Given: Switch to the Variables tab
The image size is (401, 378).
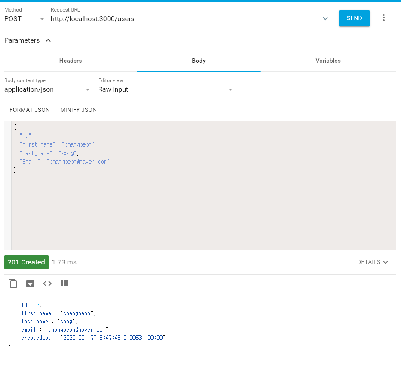Looking at the screenshot, I should 328,61.
